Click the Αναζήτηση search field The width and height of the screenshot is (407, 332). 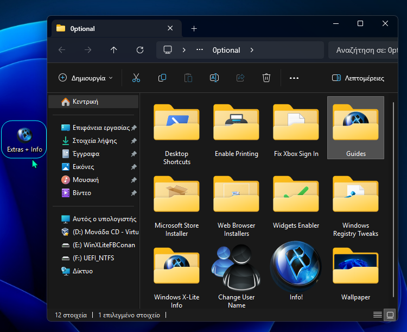coord(363,50)
